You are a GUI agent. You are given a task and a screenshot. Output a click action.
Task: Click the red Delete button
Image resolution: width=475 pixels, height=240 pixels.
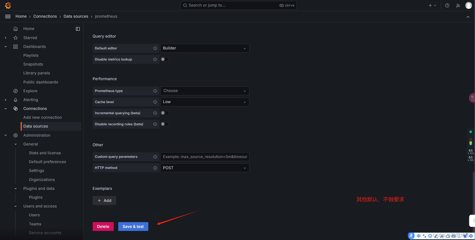coord(103,226)
